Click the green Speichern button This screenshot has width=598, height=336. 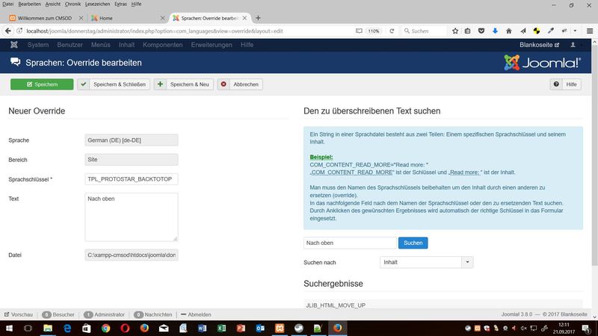42,84
